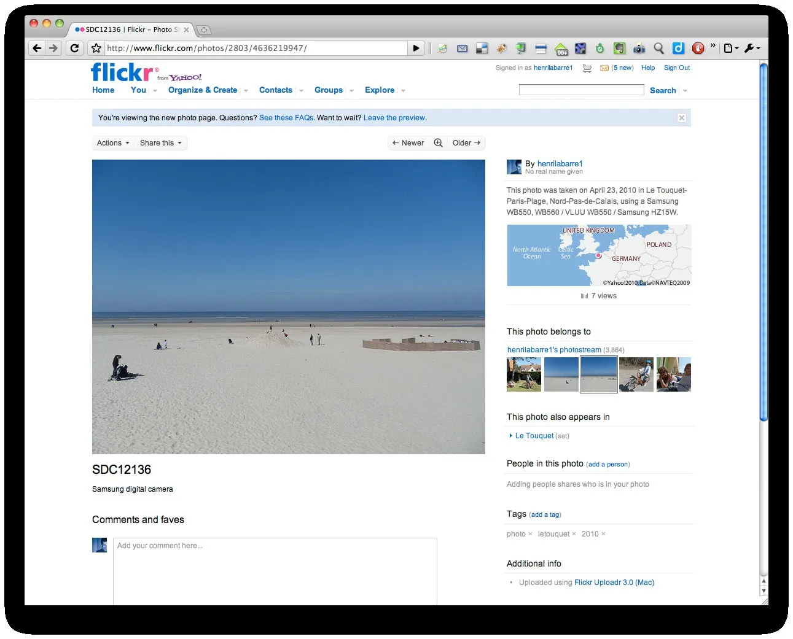
Task: Open the mail envelope extension
Action: (463, 48)
